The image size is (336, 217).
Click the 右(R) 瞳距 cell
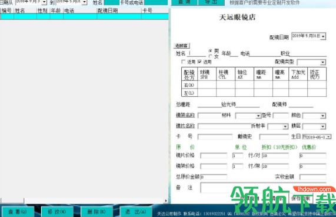[x=263, y=85]
